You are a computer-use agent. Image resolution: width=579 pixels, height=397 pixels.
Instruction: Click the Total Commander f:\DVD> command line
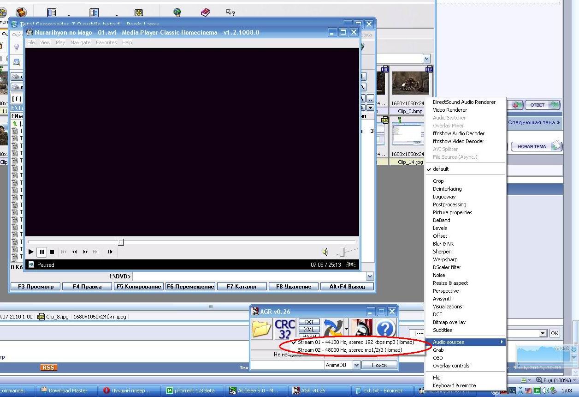click(x=249, y=277)
